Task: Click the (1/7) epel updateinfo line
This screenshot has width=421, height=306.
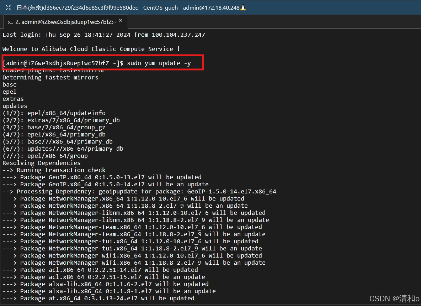Action: click(x=54, y=113)
